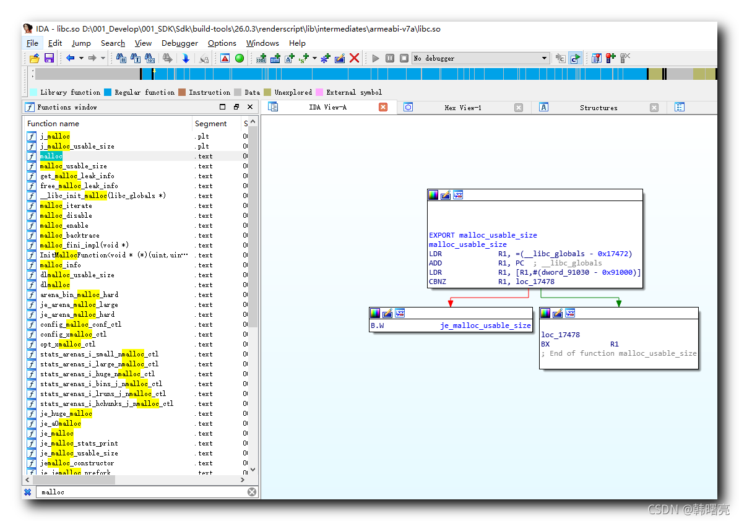Click the convert to DATA icon
The image size is (739, 521).
point(275,58)
